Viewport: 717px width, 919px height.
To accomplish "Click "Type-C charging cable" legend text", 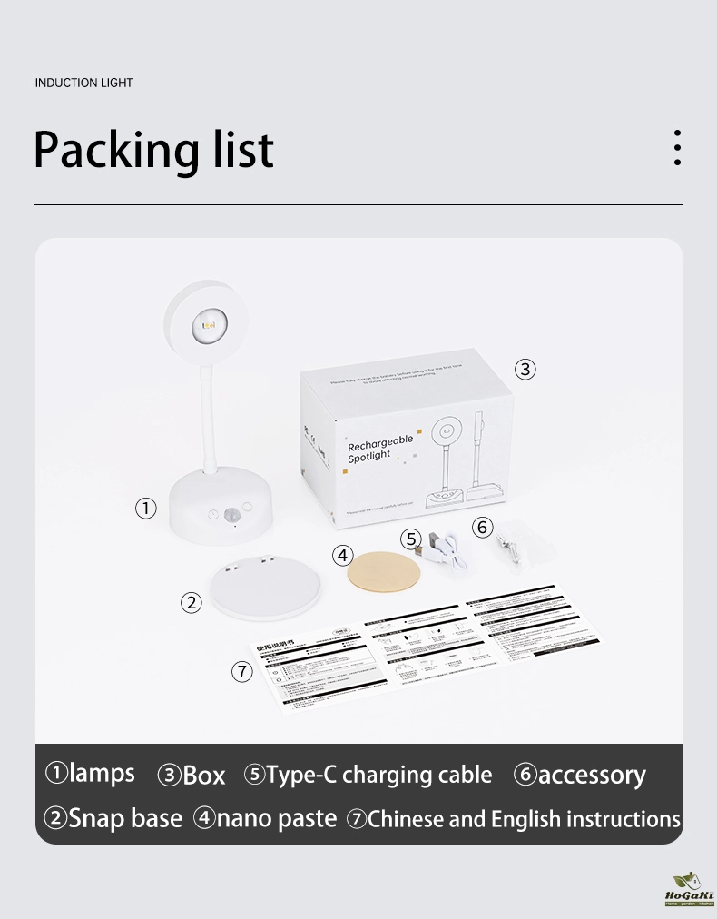I will pos(378,775).
